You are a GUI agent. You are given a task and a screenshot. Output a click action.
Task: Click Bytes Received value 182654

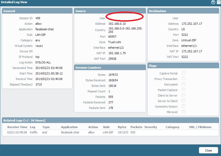113,80
